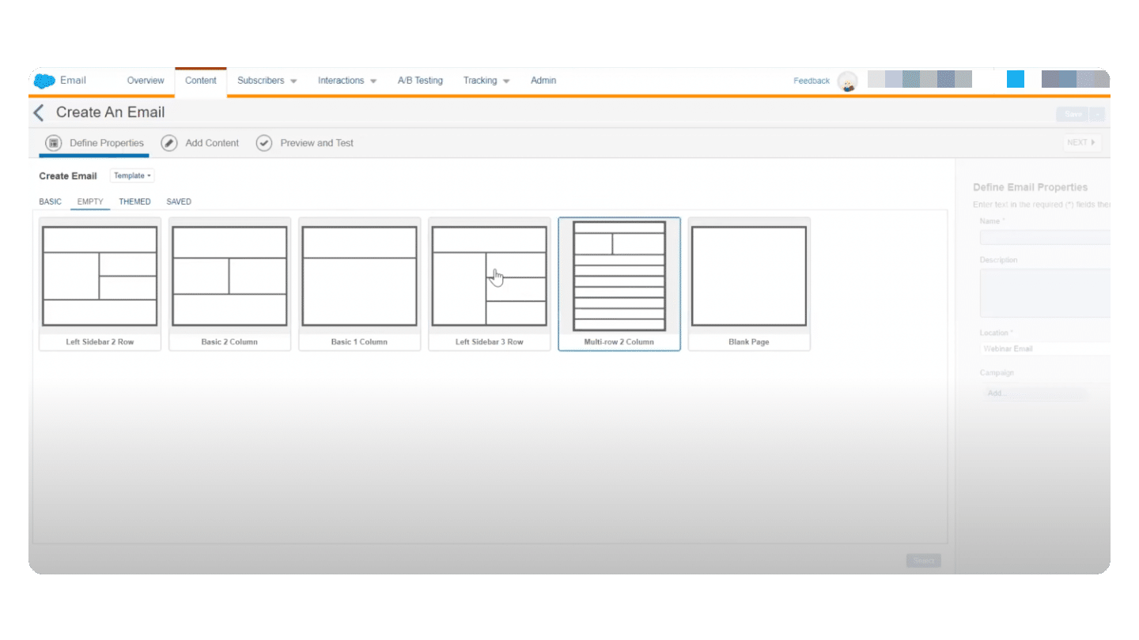Click the Location field showing Webinar Email
This screenshot has height=640, width=1139.
pyautogui.click(x=1045, y=348)
